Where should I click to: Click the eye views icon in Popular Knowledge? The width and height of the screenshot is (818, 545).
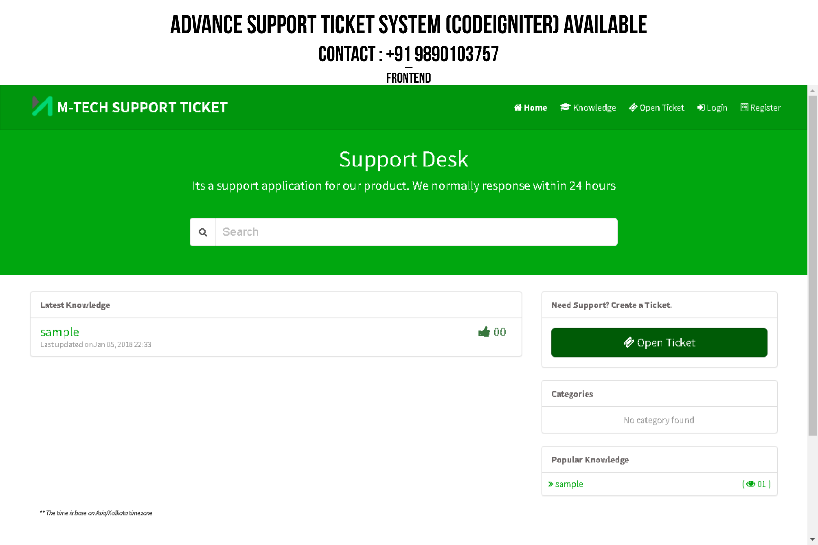(x=751, y=484)
